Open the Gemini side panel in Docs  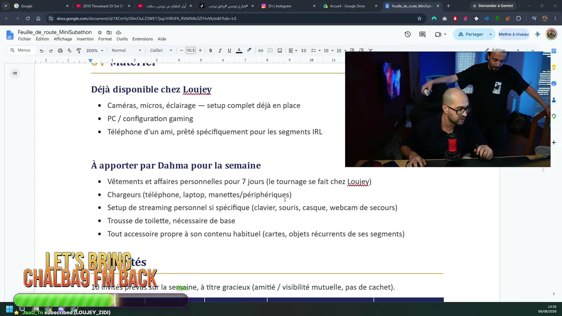pos(537,34)
